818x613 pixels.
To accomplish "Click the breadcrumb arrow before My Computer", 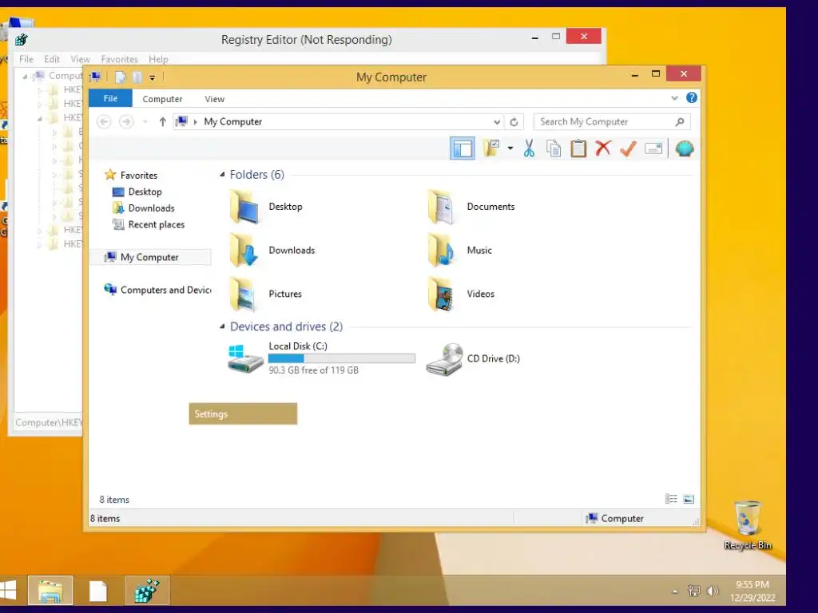I will tap(195, 122).
